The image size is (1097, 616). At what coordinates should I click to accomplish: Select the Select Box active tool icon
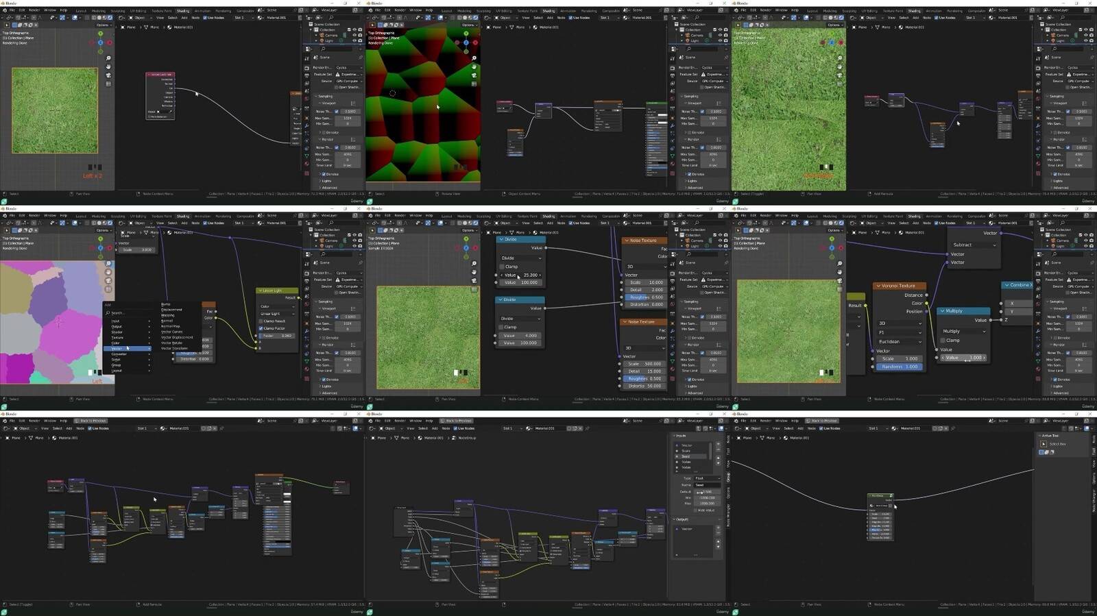click(x=1044, y=444)
